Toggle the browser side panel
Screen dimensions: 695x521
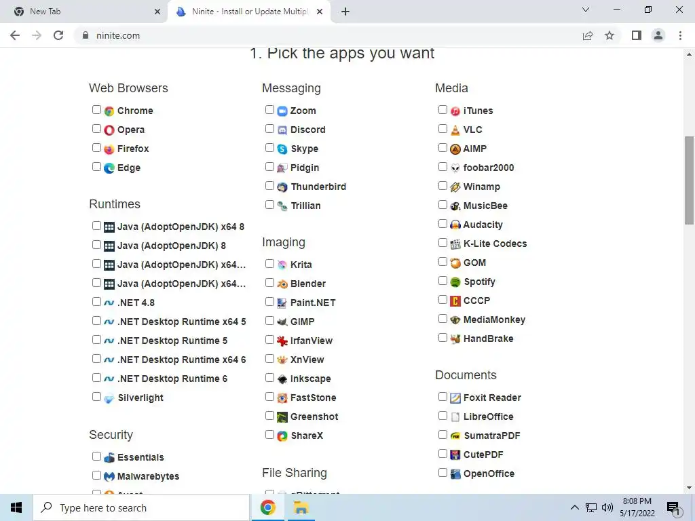pyautogui.click(x=637, y=35)
